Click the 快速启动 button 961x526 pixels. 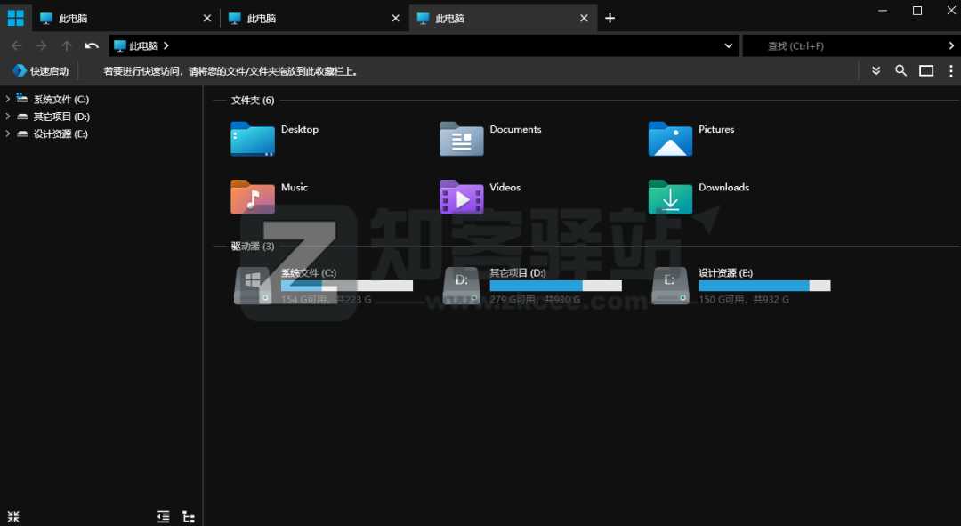(40, 71)
